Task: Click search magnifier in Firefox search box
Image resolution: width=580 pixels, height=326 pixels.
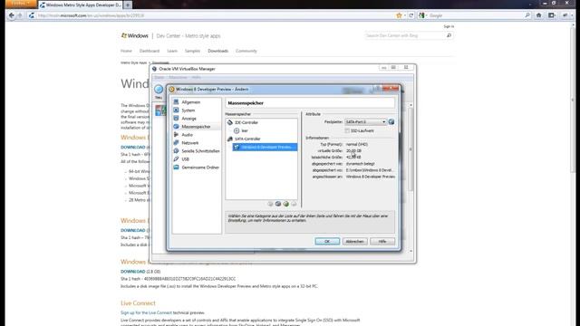Action: pos(527,15)
